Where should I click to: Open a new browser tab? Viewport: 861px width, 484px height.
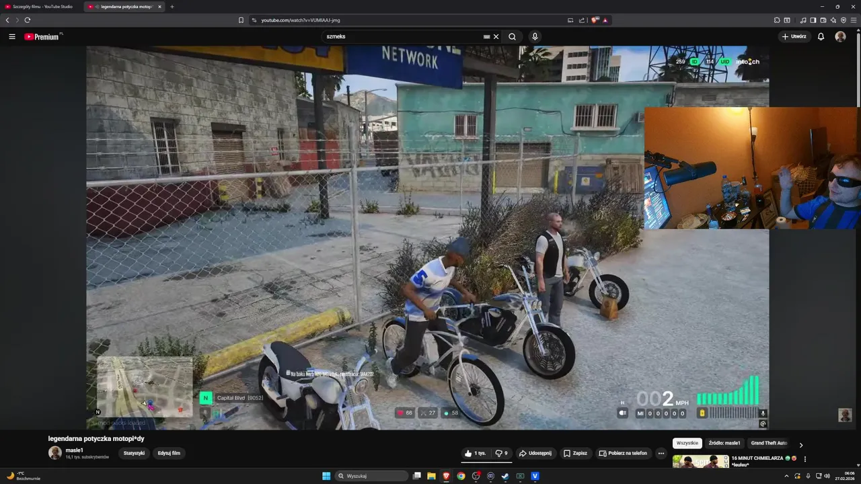coord(172,7)
